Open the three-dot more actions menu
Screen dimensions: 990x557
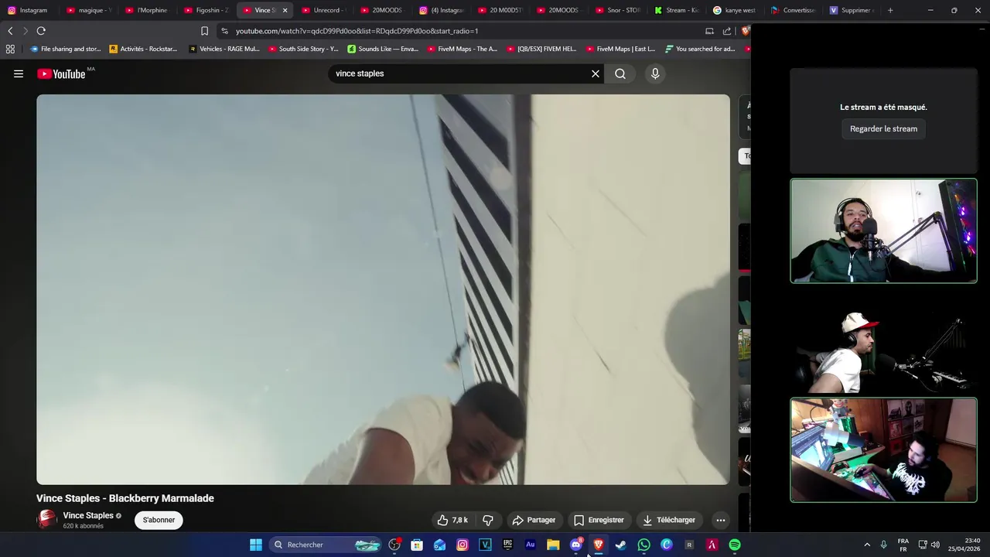tap(720, 520)
